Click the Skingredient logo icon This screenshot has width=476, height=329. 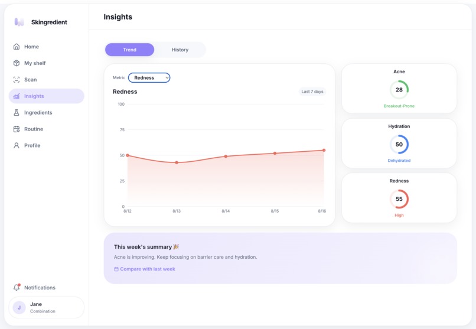pos(19,22)
